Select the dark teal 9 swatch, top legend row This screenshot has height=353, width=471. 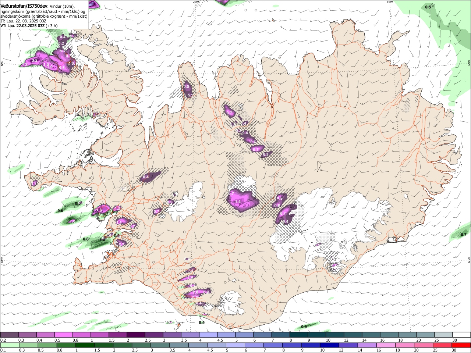click(x=316, y=335)
